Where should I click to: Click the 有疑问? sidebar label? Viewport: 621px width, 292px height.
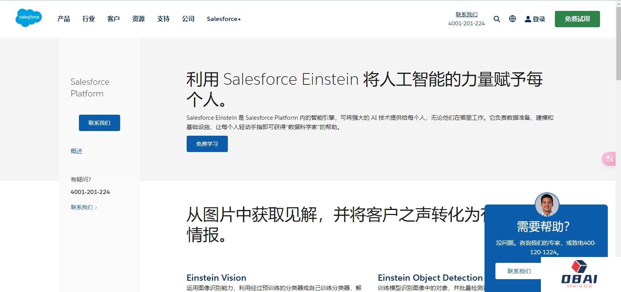pyautogui.click(x=81, y=179)
